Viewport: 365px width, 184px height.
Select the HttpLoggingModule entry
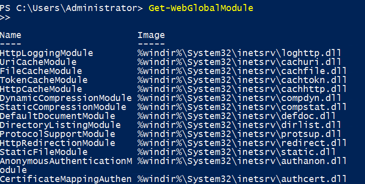tap(46, 53)
